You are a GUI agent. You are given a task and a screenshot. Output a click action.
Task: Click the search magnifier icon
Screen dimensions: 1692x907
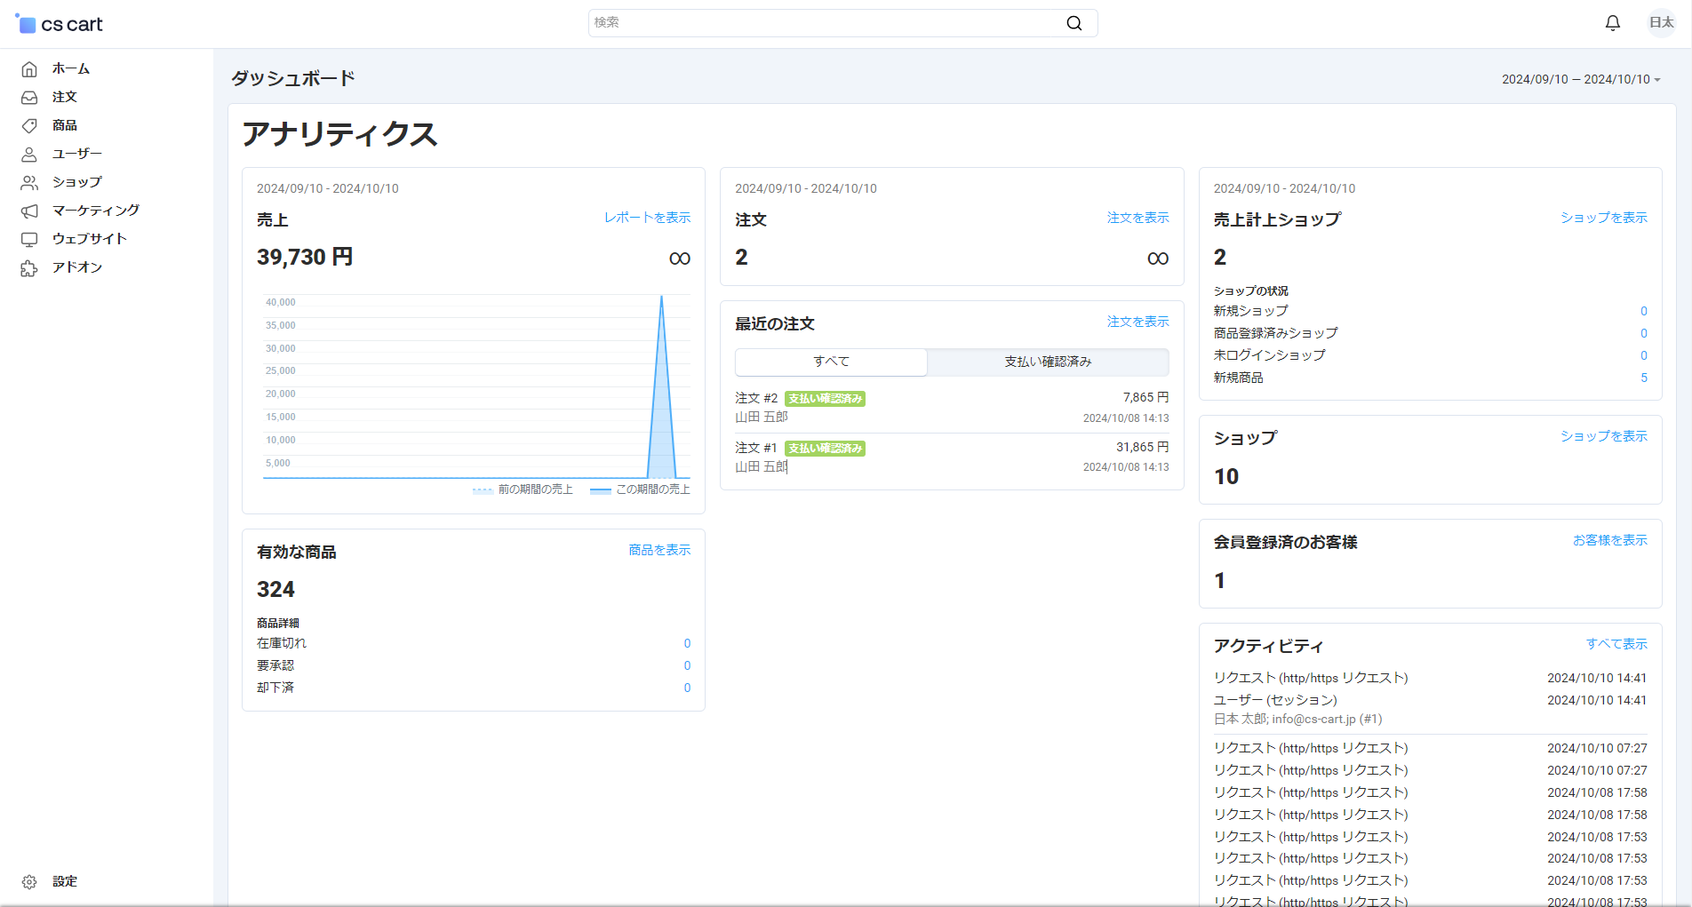[1073, 23]
